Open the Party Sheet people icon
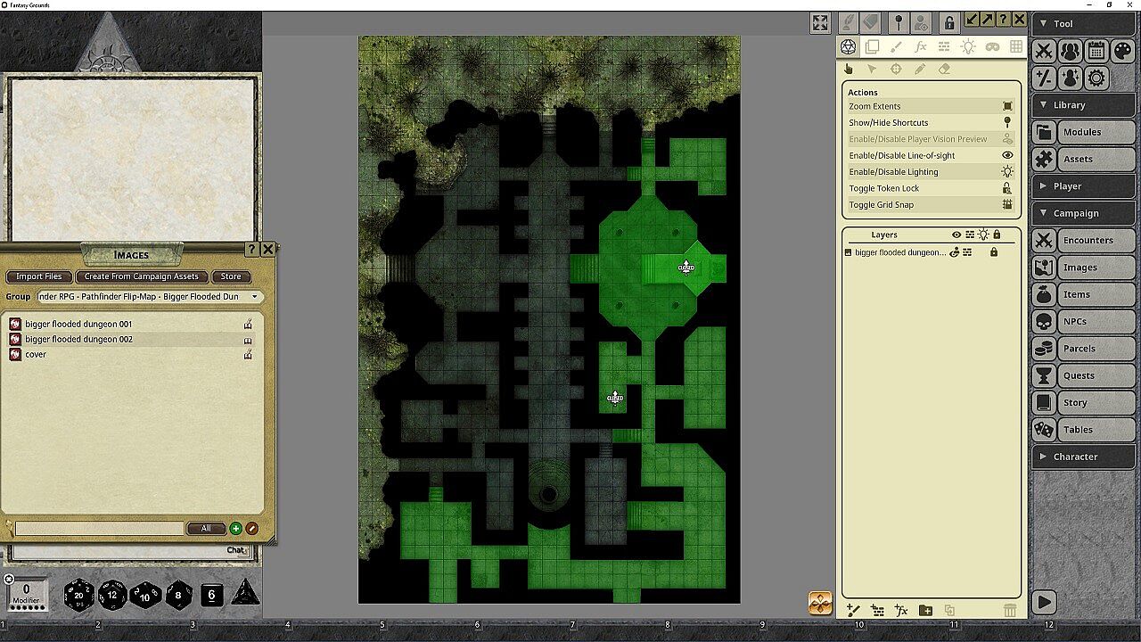1141x642 pixels. (x=1070, y=51)
